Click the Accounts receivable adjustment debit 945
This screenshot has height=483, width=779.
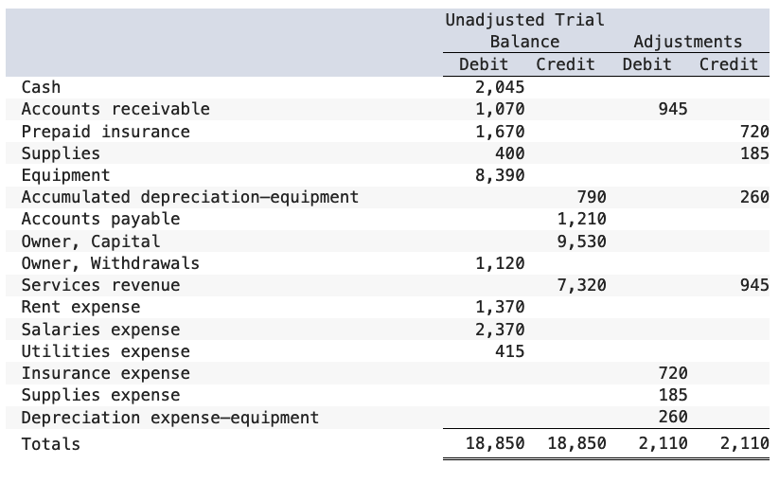[x=673, y=109]
